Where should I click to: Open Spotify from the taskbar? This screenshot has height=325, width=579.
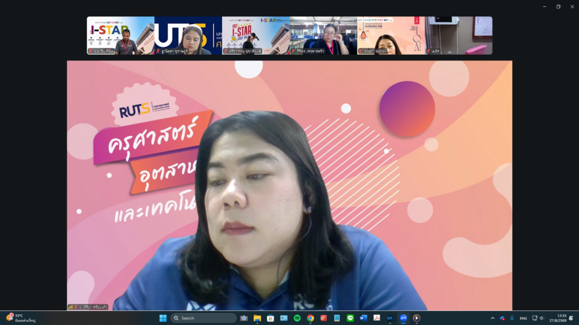[297, 318]
